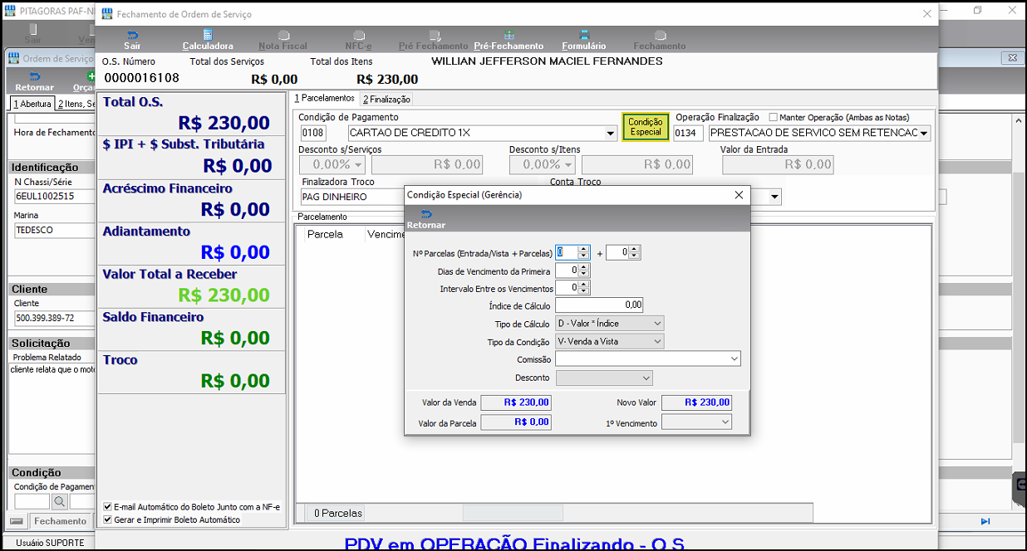Image resolution: width=1027 pixels, height=551 pixels.
Task: Click the Condição Especial button
Action: pyautogui.click(x=646, y=127)
